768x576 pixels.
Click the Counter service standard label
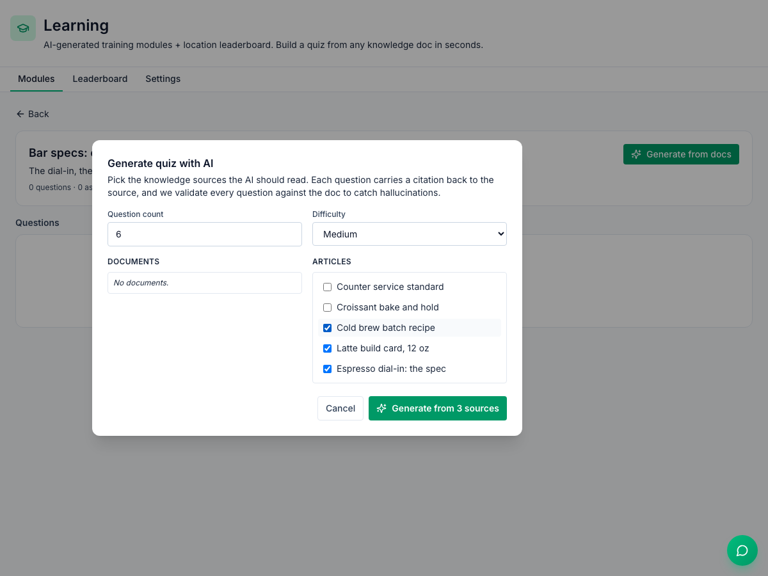click(x=390, y=287)
